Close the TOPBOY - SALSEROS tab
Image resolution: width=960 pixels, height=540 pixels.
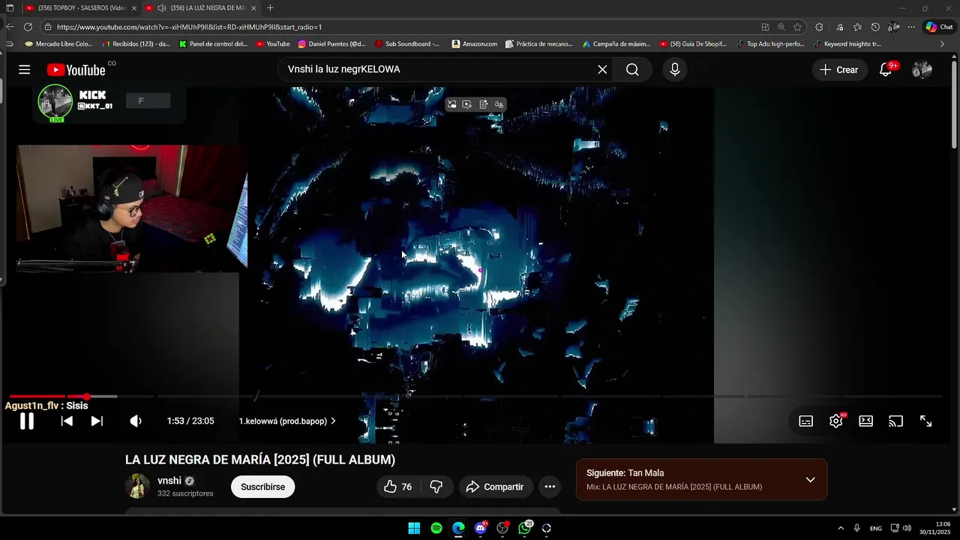click(133, 8)
